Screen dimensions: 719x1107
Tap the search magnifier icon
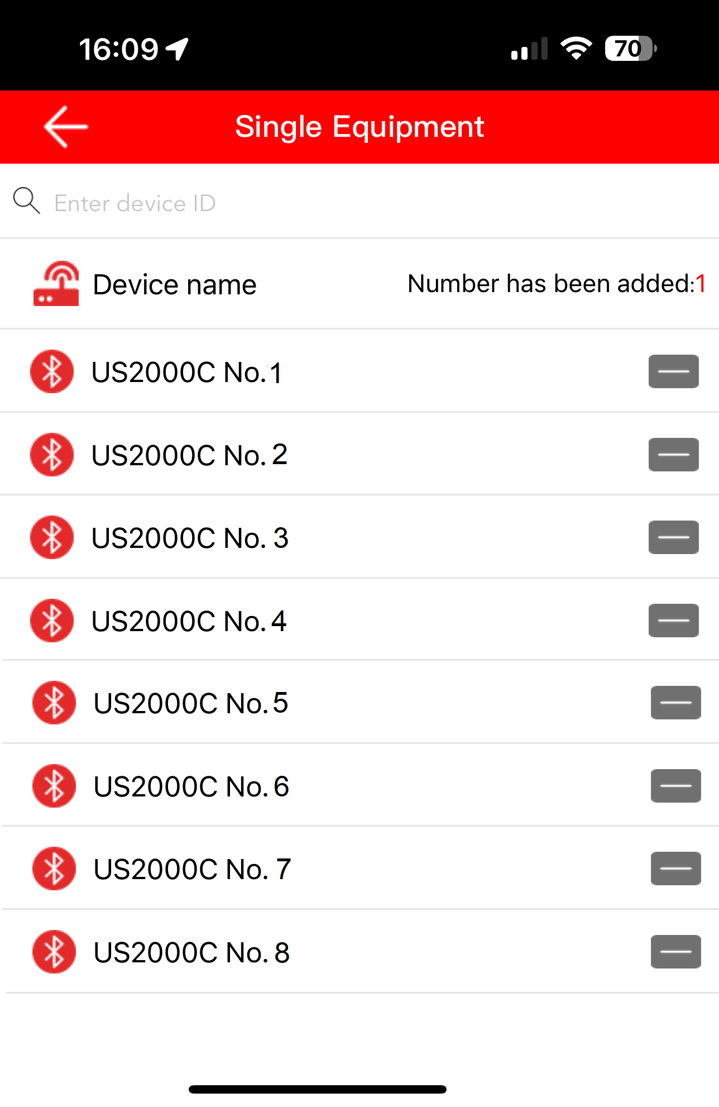coord(26,201)
